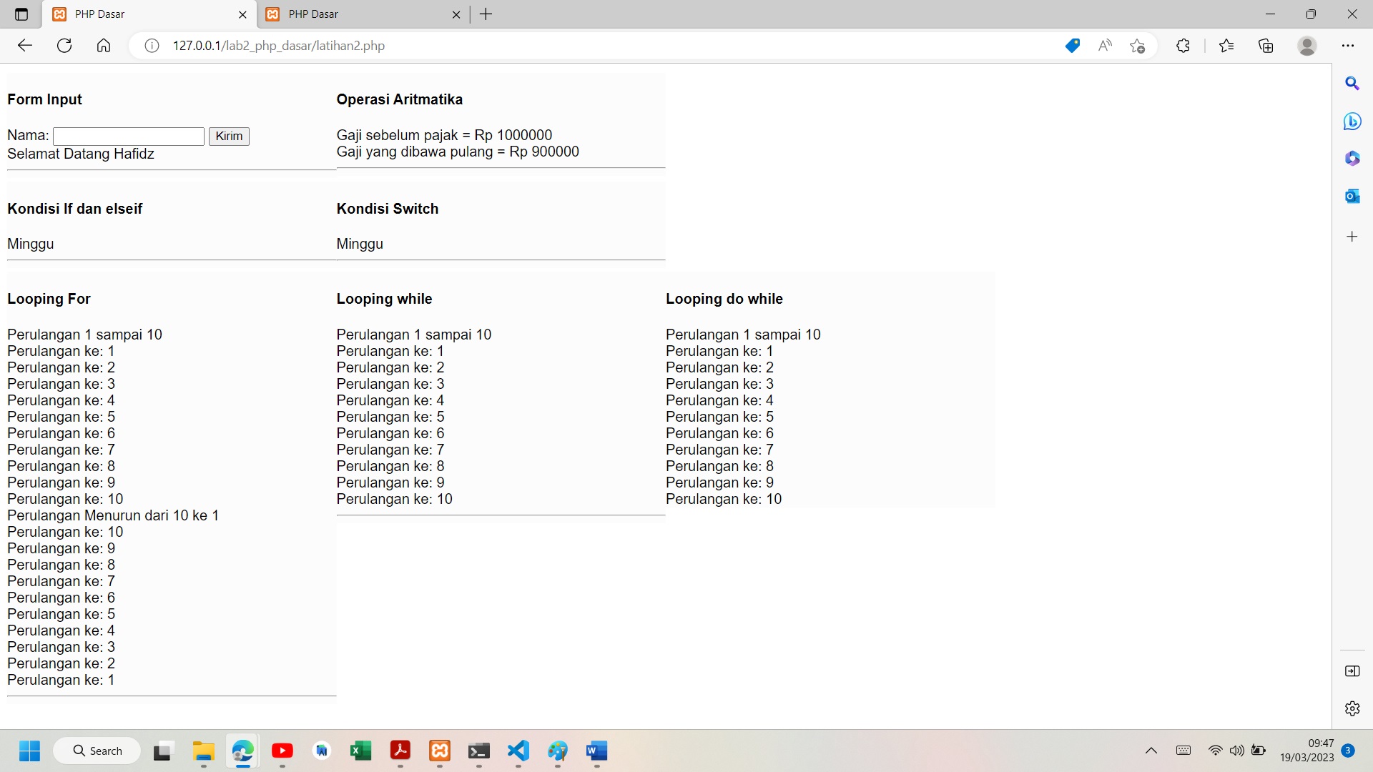Click the Selamat Datang Hafidz text

81,154
